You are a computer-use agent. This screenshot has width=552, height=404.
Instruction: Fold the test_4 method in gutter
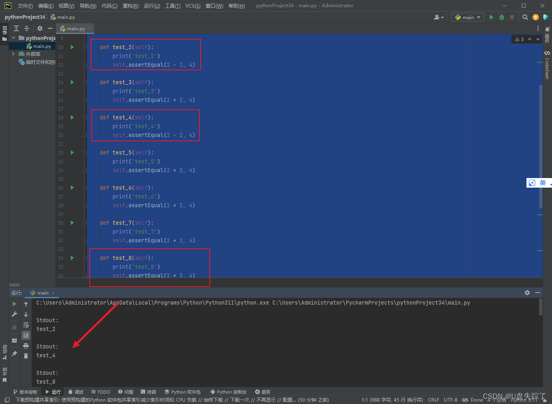[85, 117]
